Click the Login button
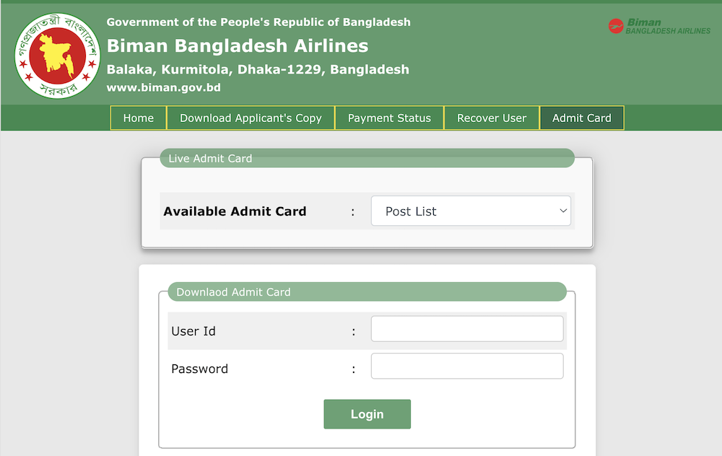The width and height of the screenshot is (722, 456). [367, 413]
